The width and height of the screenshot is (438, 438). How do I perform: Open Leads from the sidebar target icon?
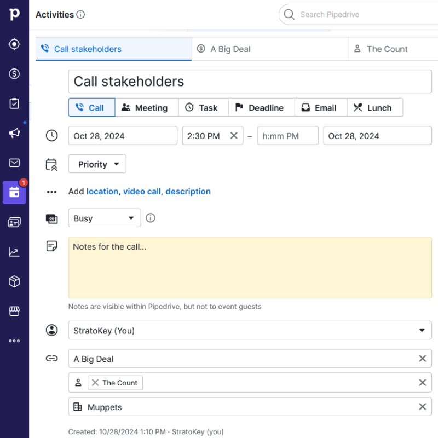(x=14, y=44)
